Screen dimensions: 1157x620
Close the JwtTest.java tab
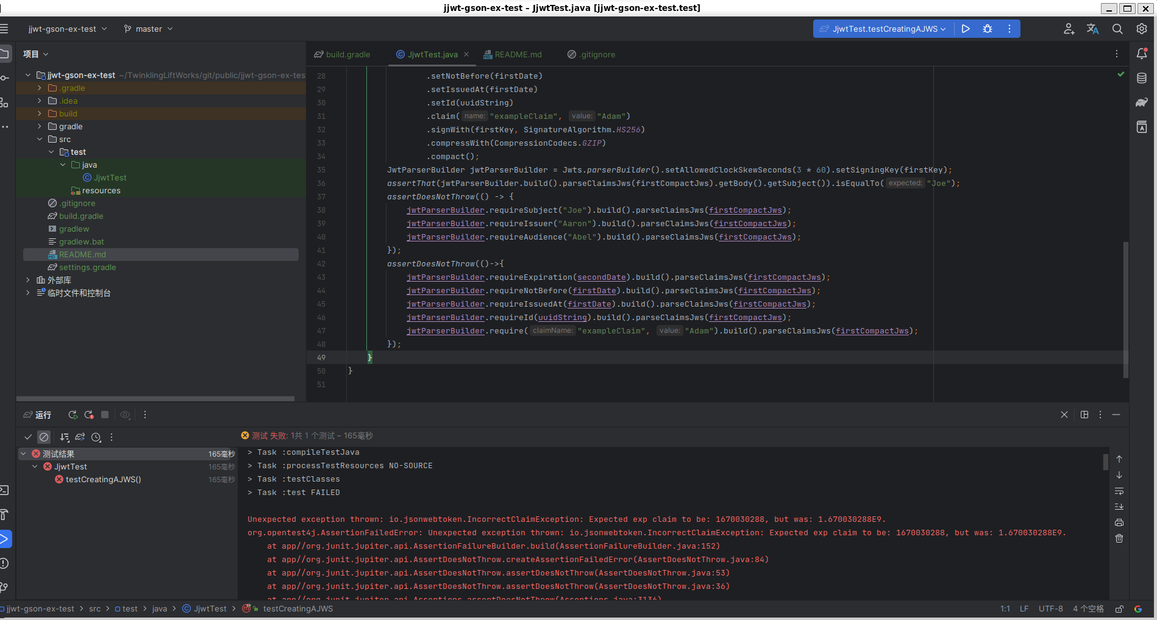[x=466, y=54]
